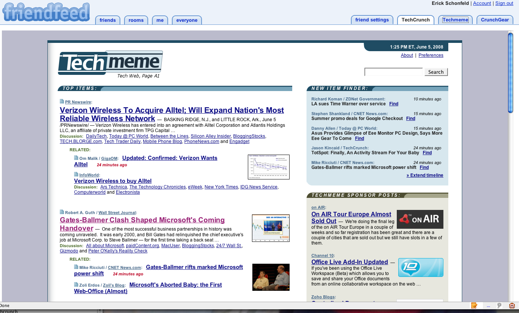Image resolution: width=519 pixels, height=313 pixels.
Task: Click the Techmeme search input field
Action: (394, 72)
